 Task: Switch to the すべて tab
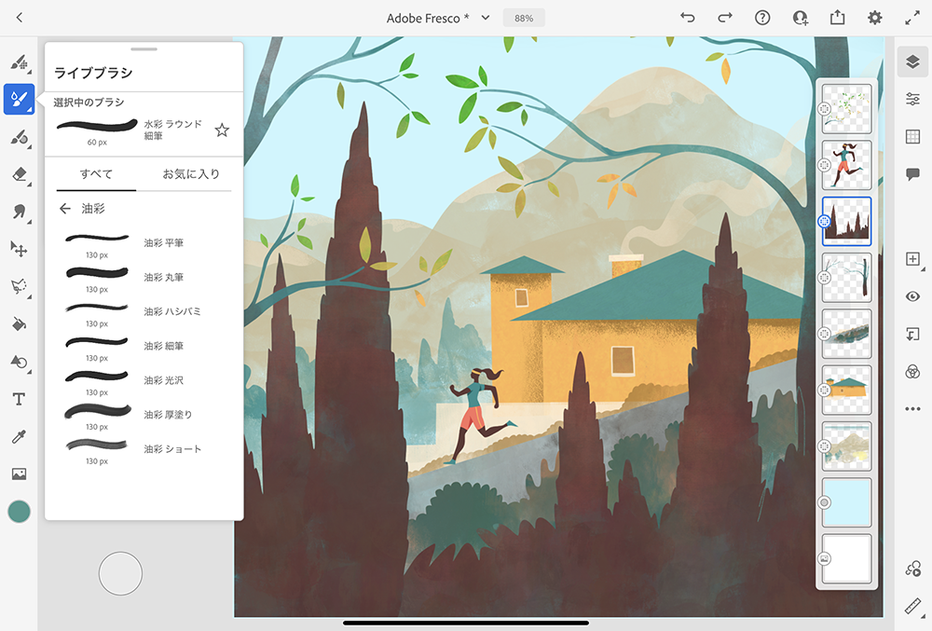point(96,174)
